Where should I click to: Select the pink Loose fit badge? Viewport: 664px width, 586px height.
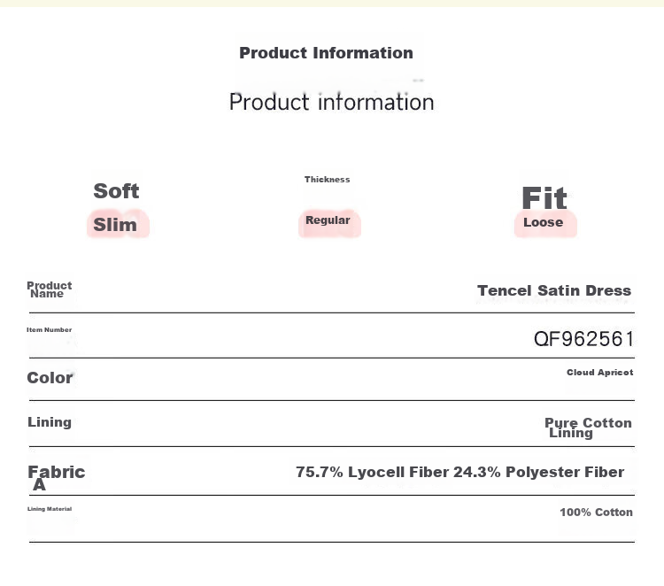point(545,224)
